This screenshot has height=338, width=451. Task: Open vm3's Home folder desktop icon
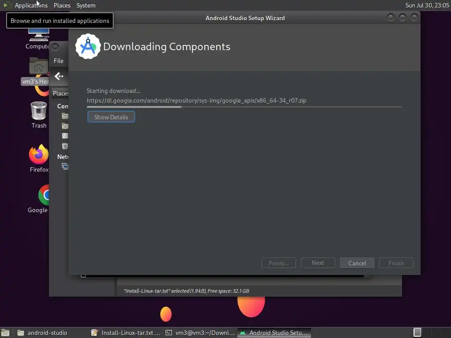[x=37, y=71]
